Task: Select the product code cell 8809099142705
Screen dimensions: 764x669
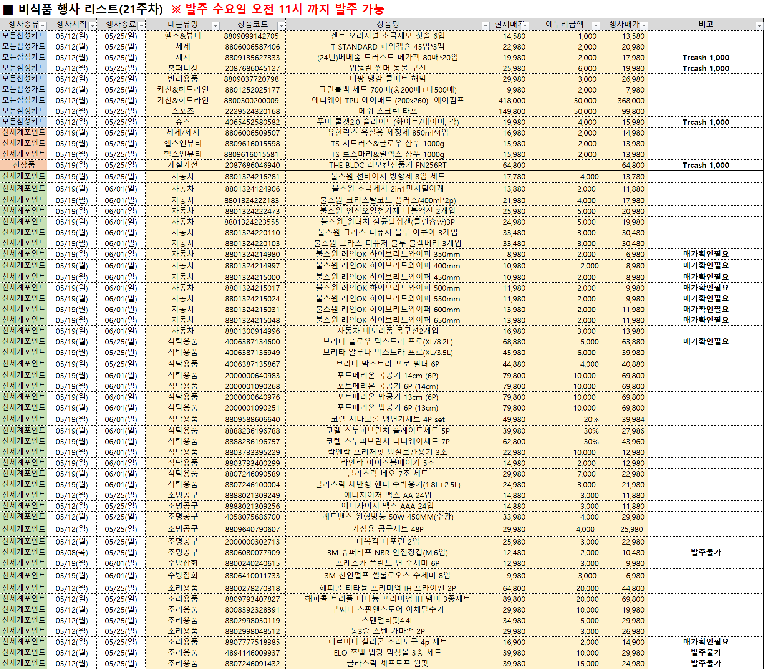Action: 252,36
